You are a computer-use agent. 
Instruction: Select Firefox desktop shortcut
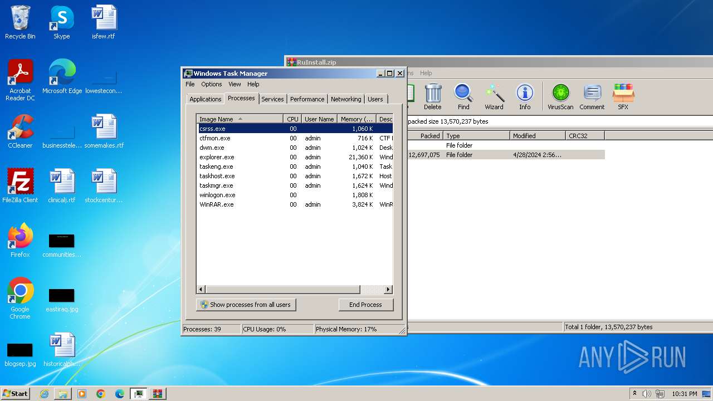(20, 241)
